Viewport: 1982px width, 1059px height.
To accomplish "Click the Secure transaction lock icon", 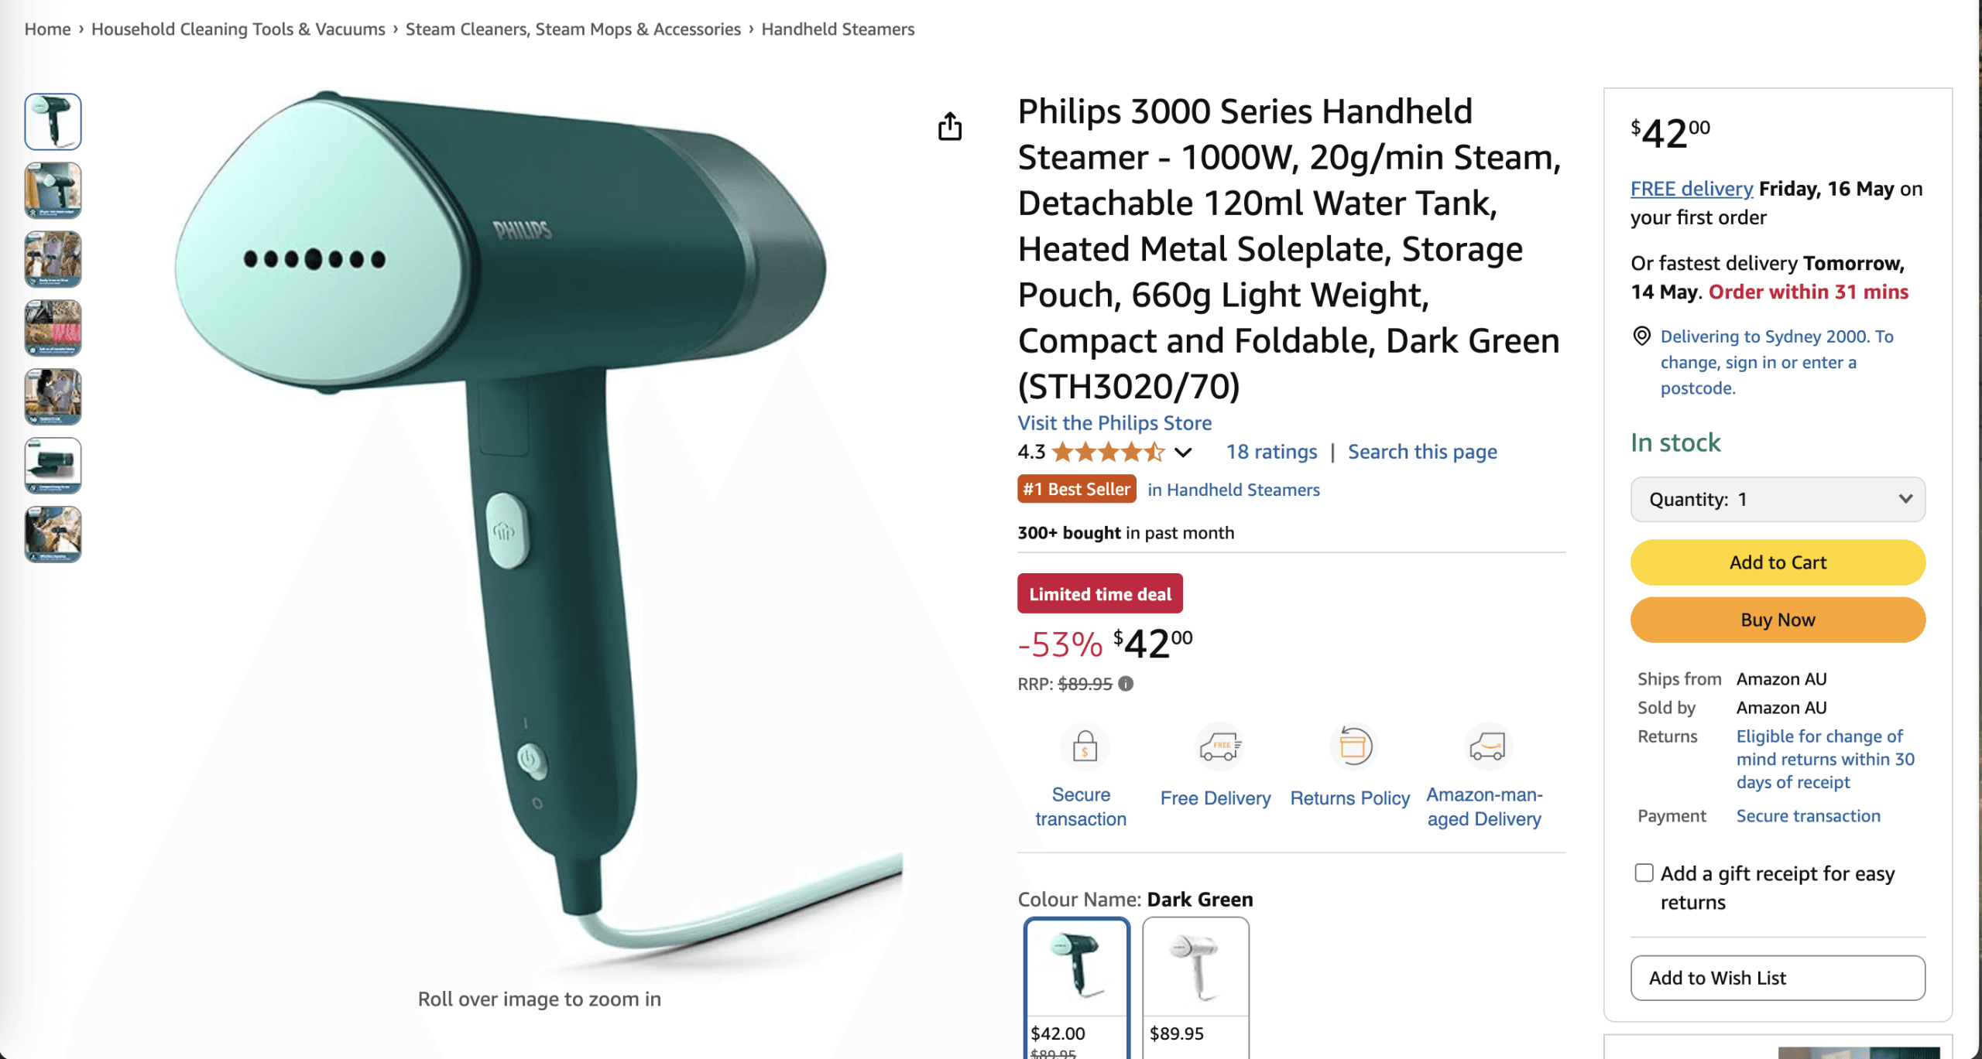I will pyautogui.click(x=1084, y=747).
